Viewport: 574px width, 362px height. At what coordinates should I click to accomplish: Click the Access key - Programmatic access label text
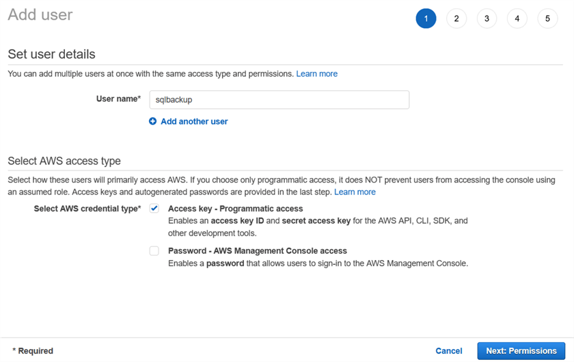coord(235,208)
